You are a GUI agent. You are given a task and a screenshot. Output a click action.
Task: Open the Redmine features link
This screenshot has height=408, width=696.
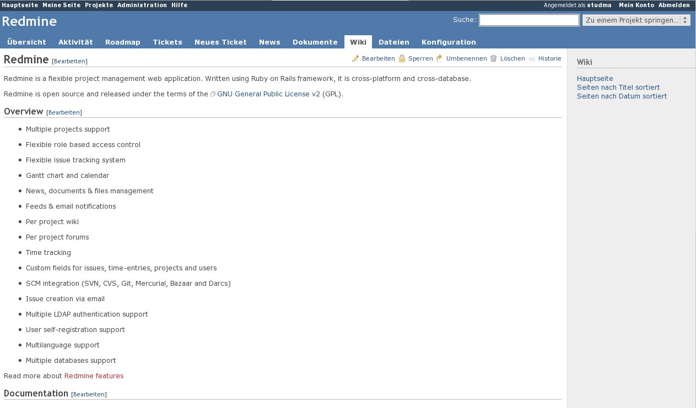[94, 376]
